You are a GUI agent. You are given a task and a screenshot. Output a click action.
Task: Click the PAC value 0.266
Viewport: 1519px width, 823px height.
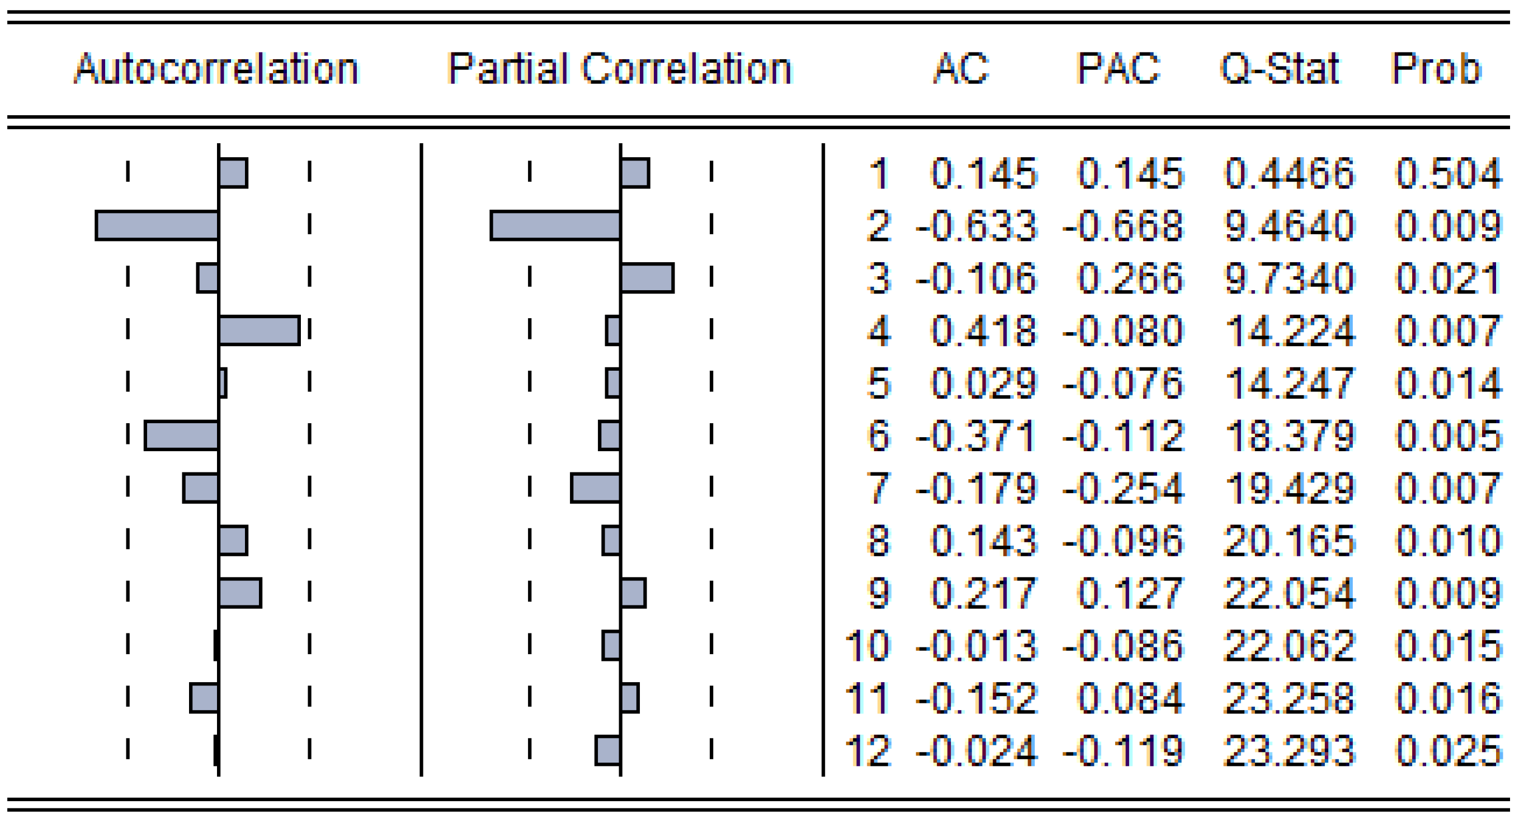[1130, 278]
